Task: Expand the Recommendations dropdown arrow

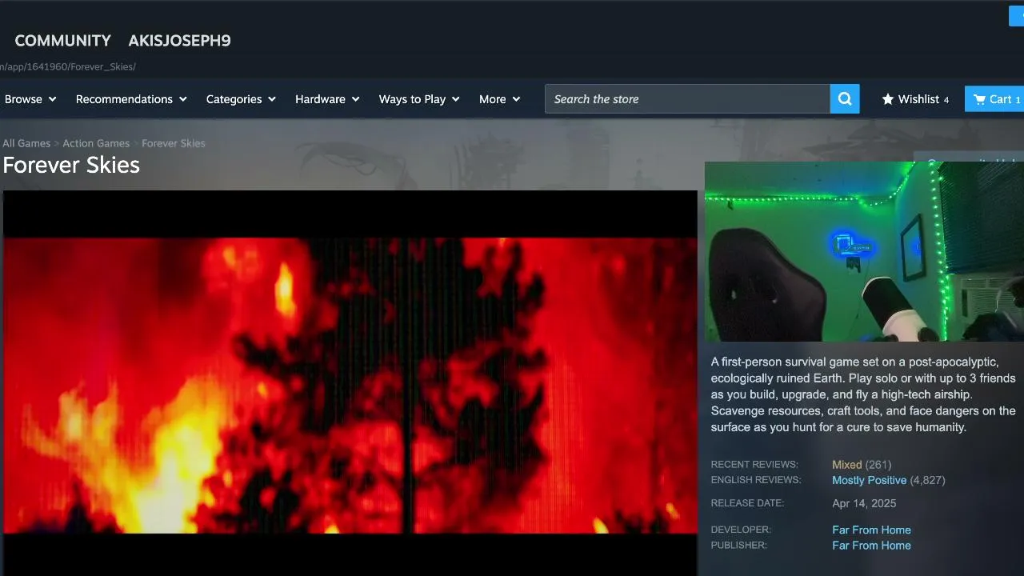Action: [x=183, y=99]
